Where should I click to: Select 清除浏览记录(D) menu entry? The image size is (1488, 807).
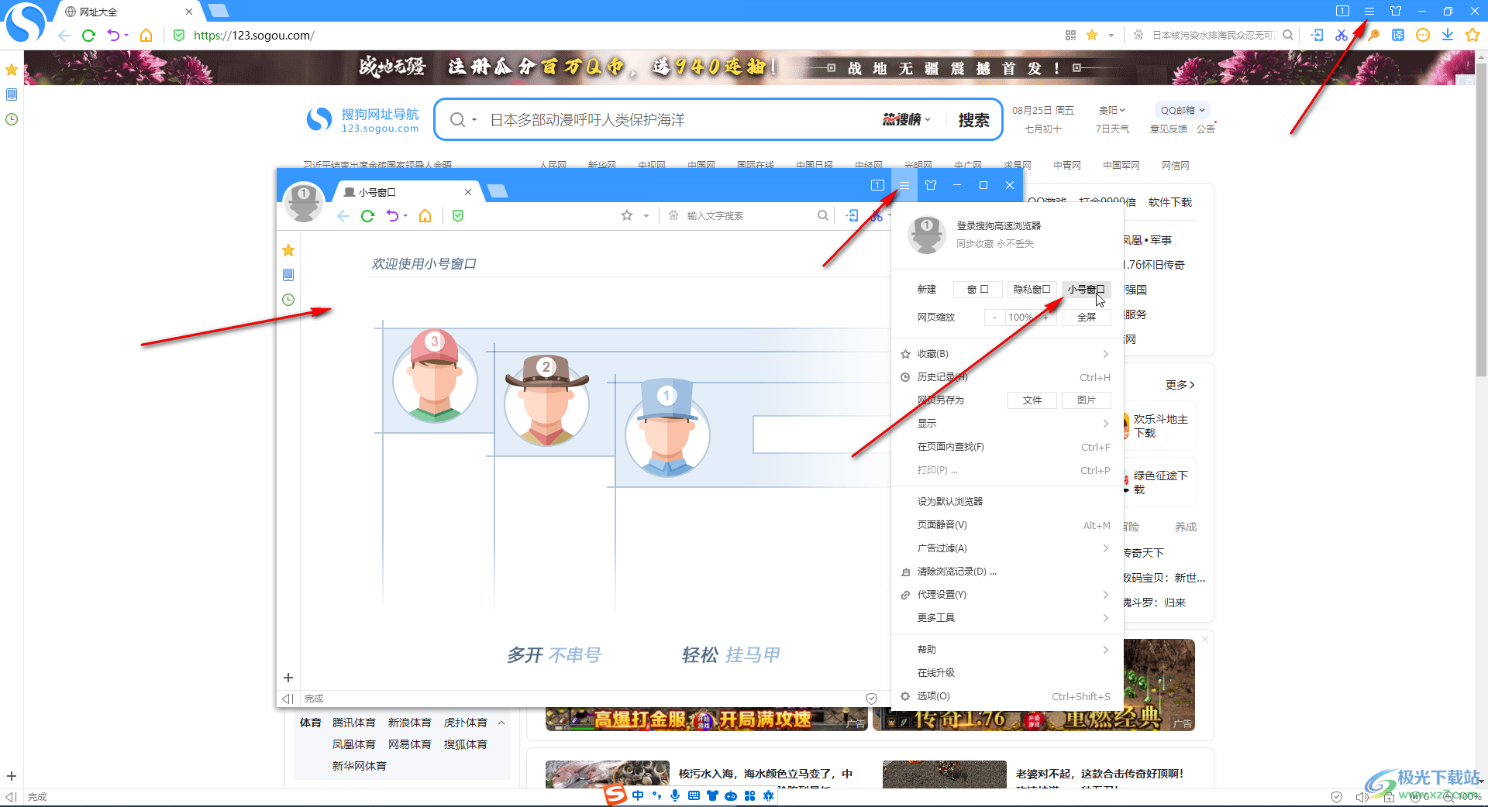(x=1007, y=572)
